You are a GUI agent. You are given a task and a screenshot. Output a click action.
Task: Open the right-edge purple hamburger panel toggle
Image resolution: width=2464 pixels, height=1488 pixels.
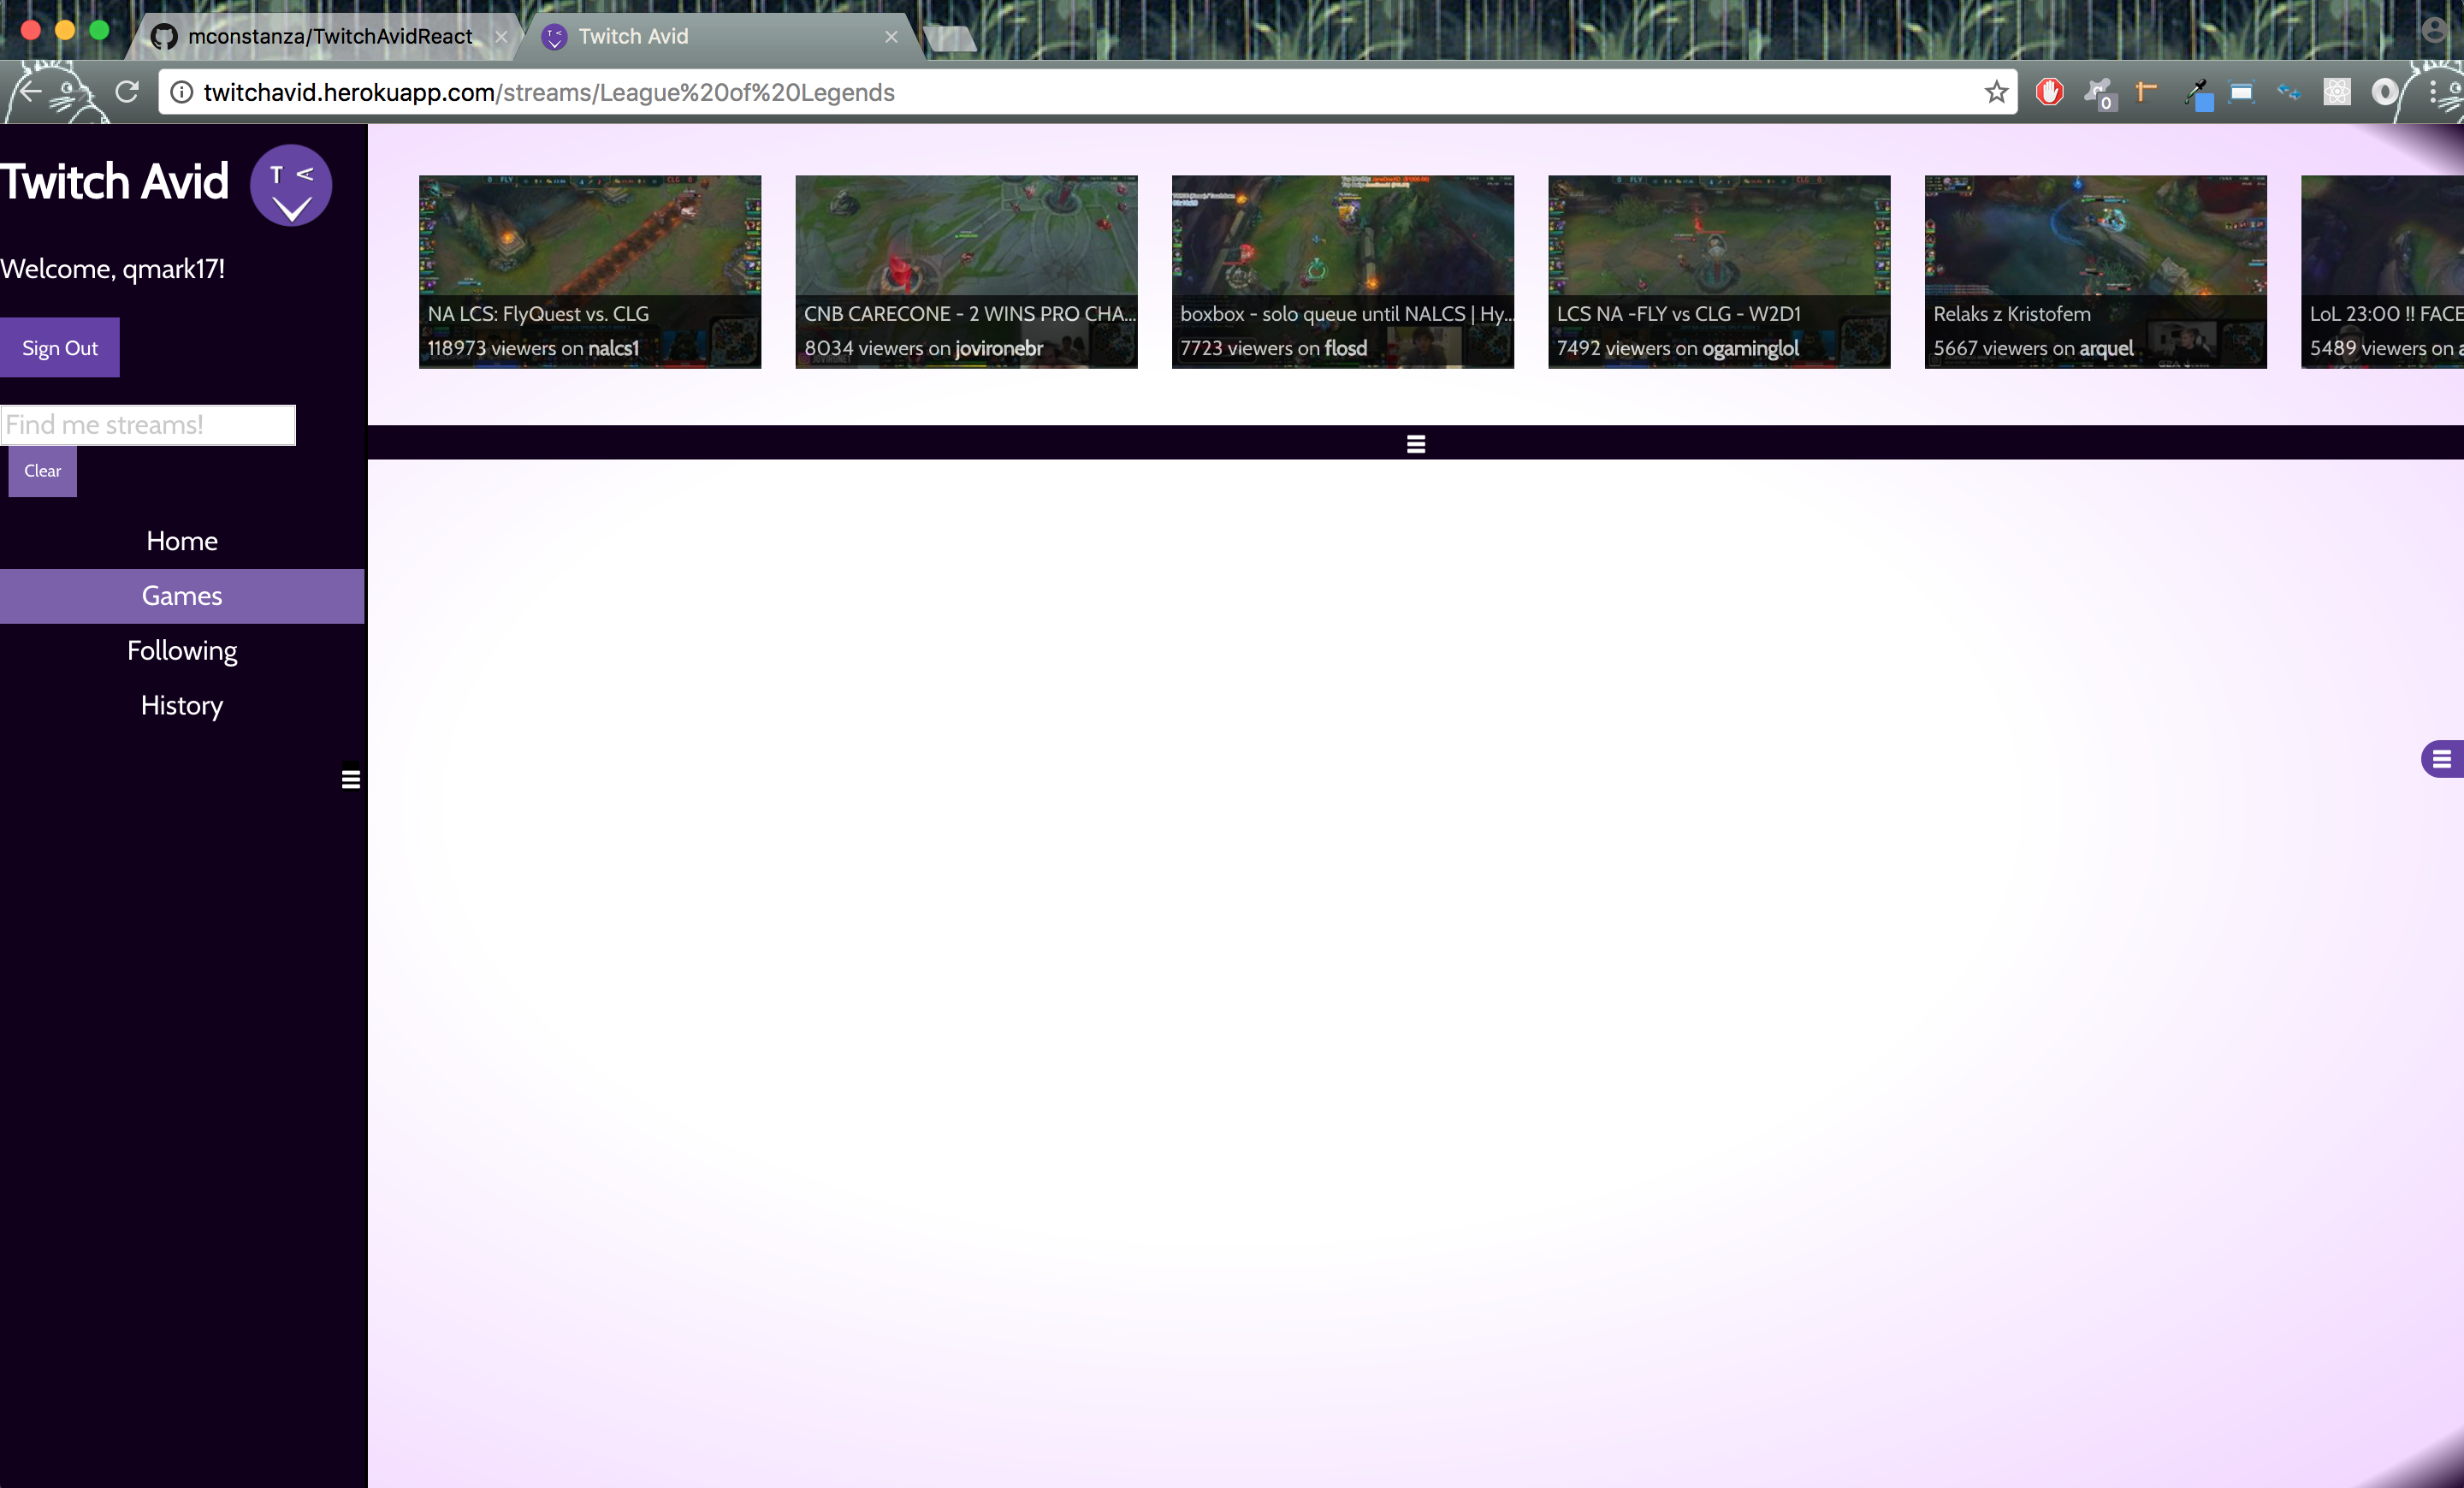(2441, 760)
